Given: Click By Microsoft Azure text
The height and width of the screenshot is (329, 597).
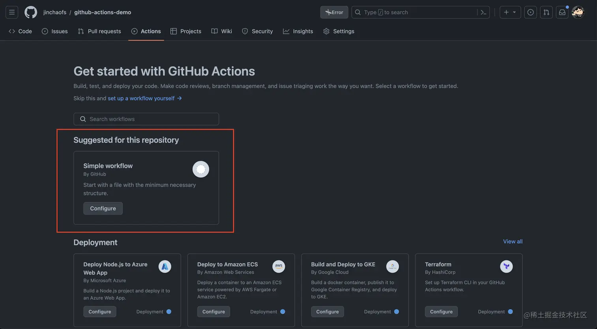Looking at the screenshot, I should [105, 280].
